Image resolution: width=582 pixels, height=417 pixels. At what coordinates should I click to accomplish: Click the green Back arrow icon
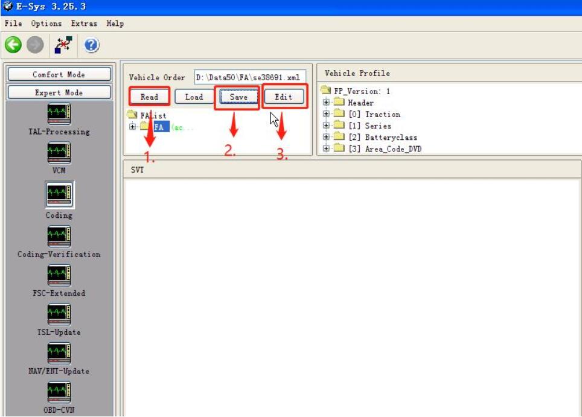13,45
